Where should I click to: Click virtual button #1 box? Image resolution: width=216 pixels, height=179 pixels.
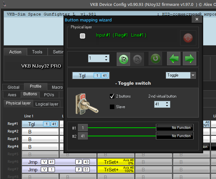point(83,128)
